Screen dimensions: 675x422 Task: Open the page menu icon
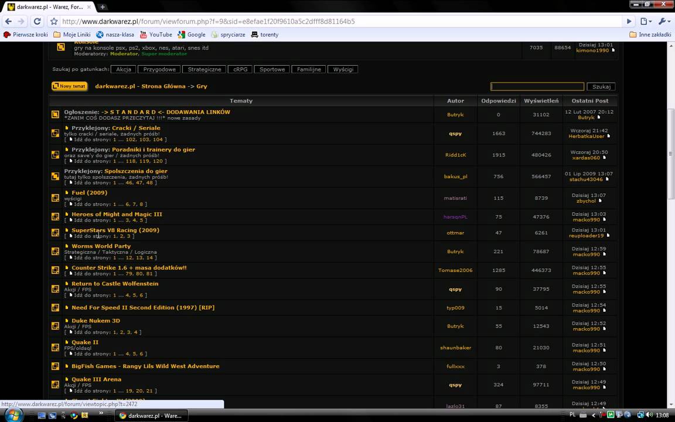[x=645, y=21]
